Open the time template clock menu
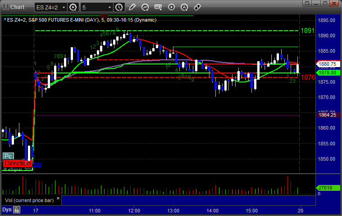This screenshot has height=216, width=342. (119, 7)
